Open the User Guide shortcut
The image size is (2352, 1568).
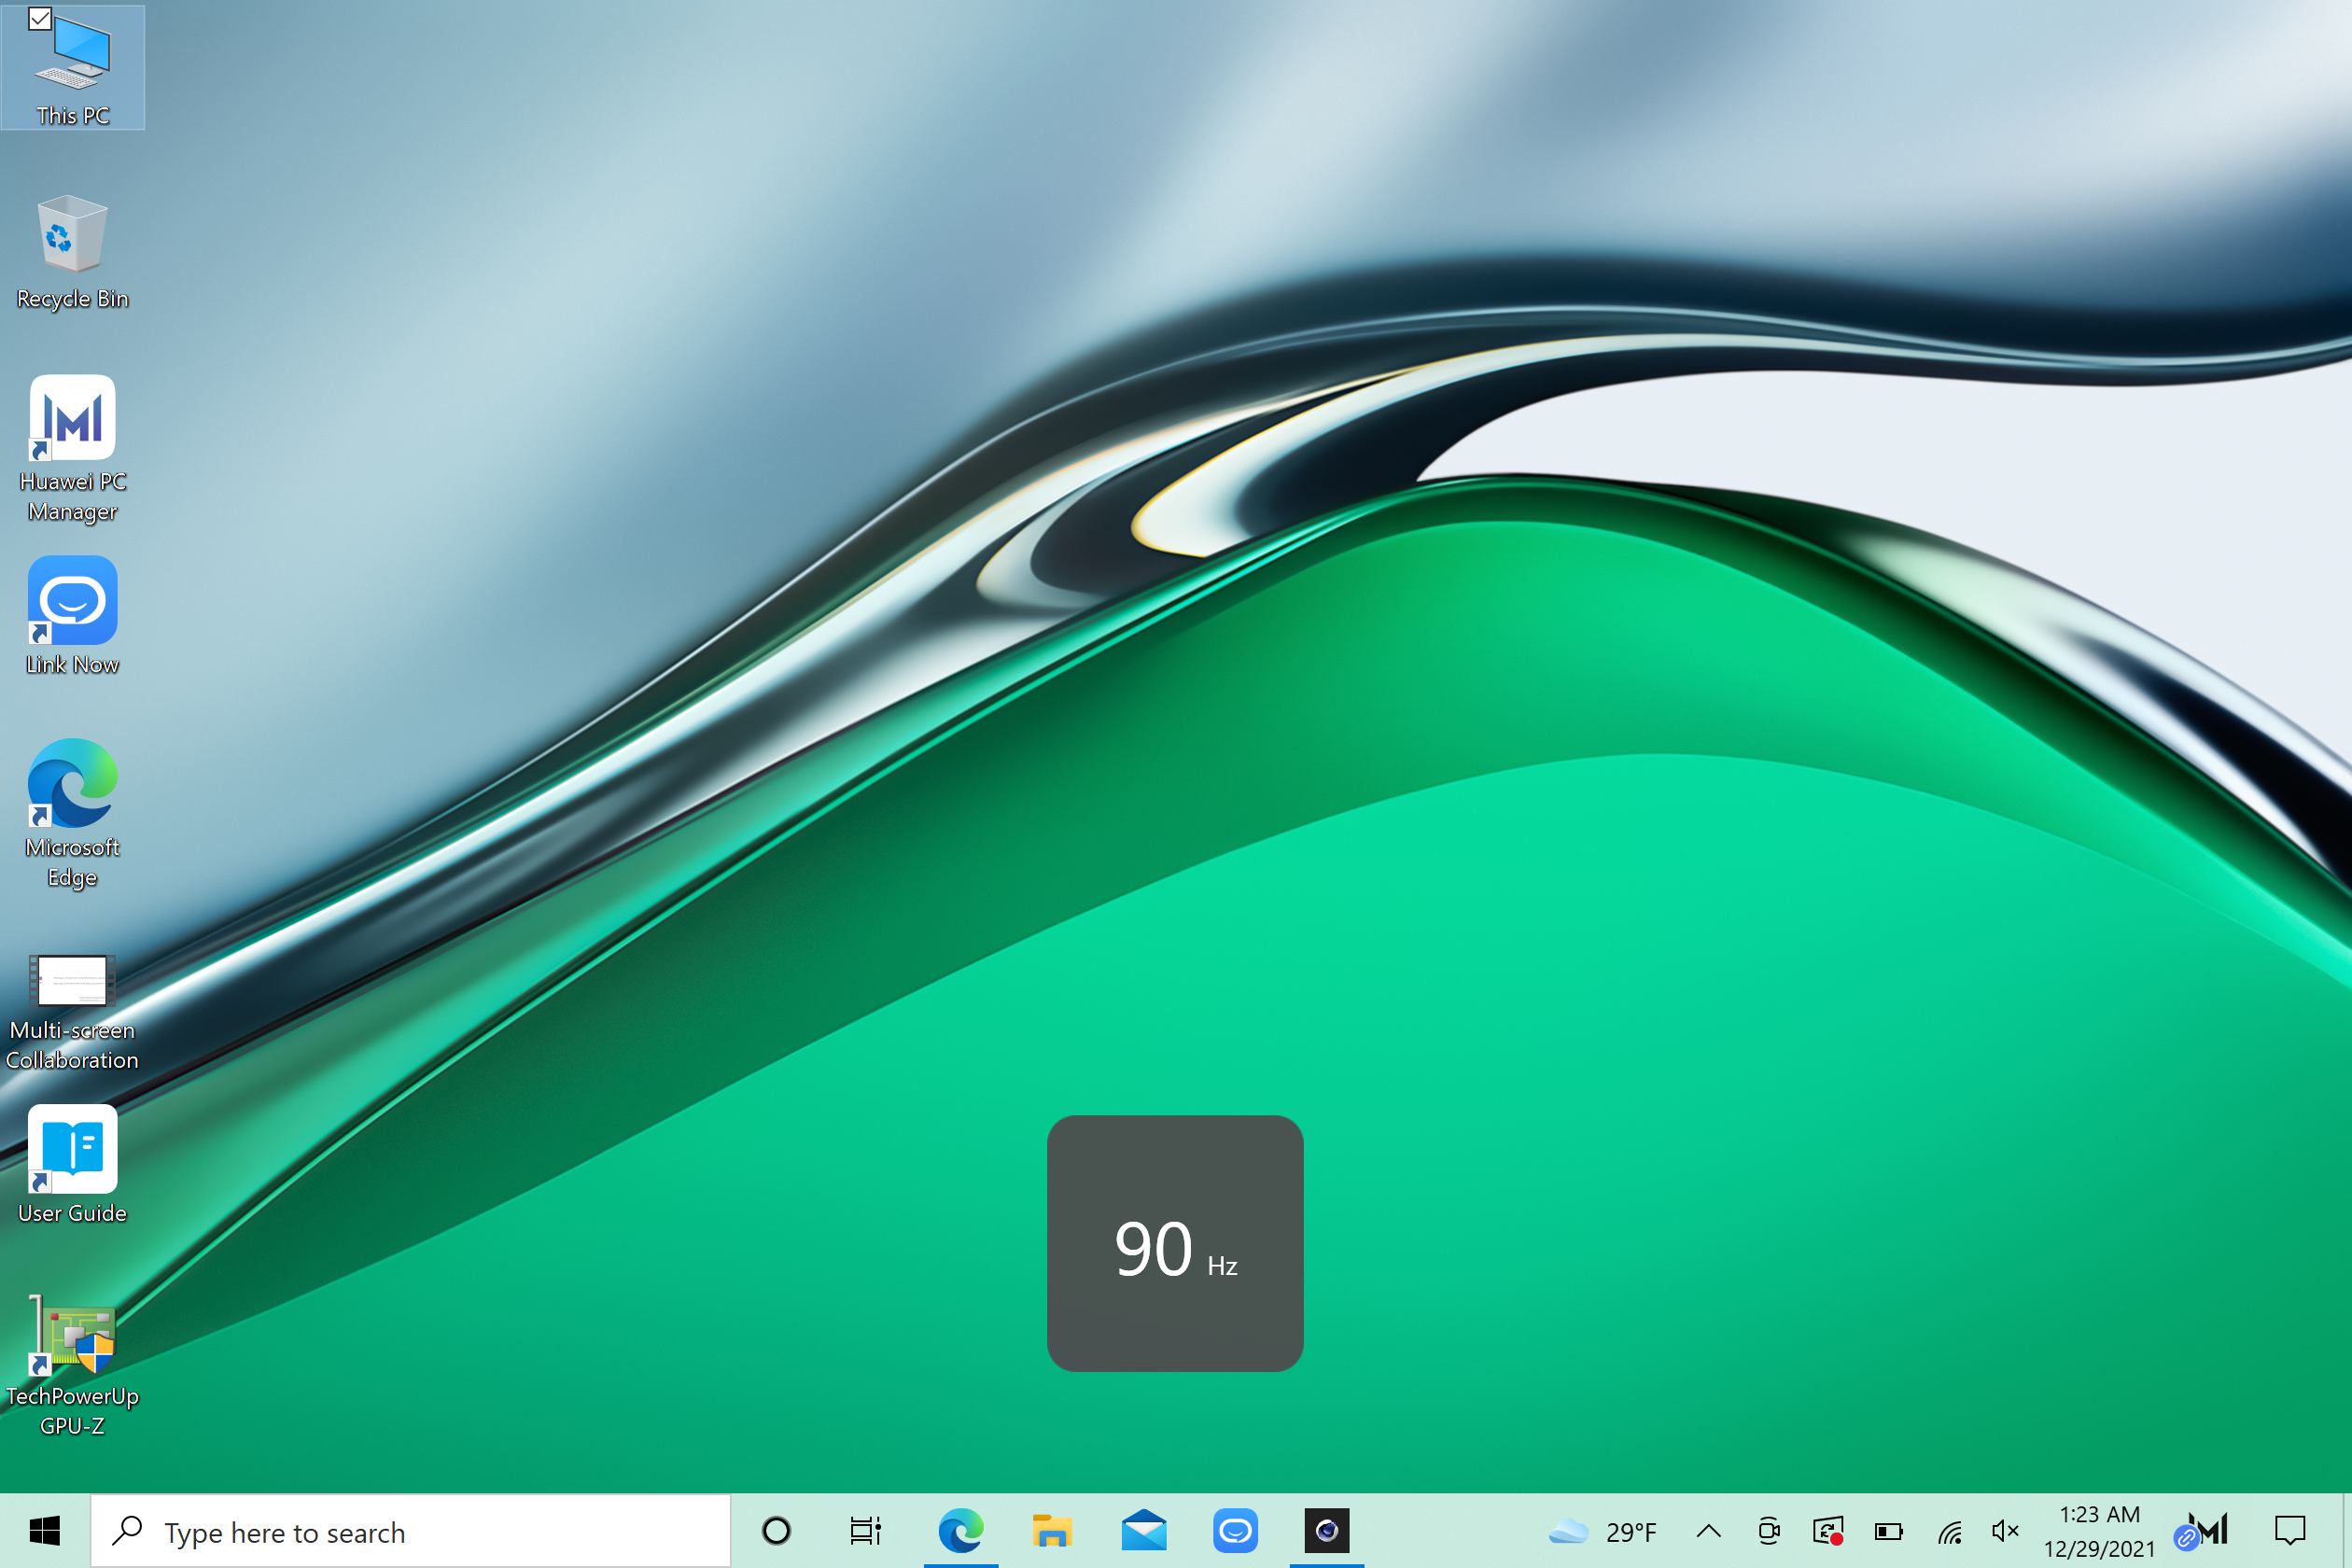(72, 1149)
